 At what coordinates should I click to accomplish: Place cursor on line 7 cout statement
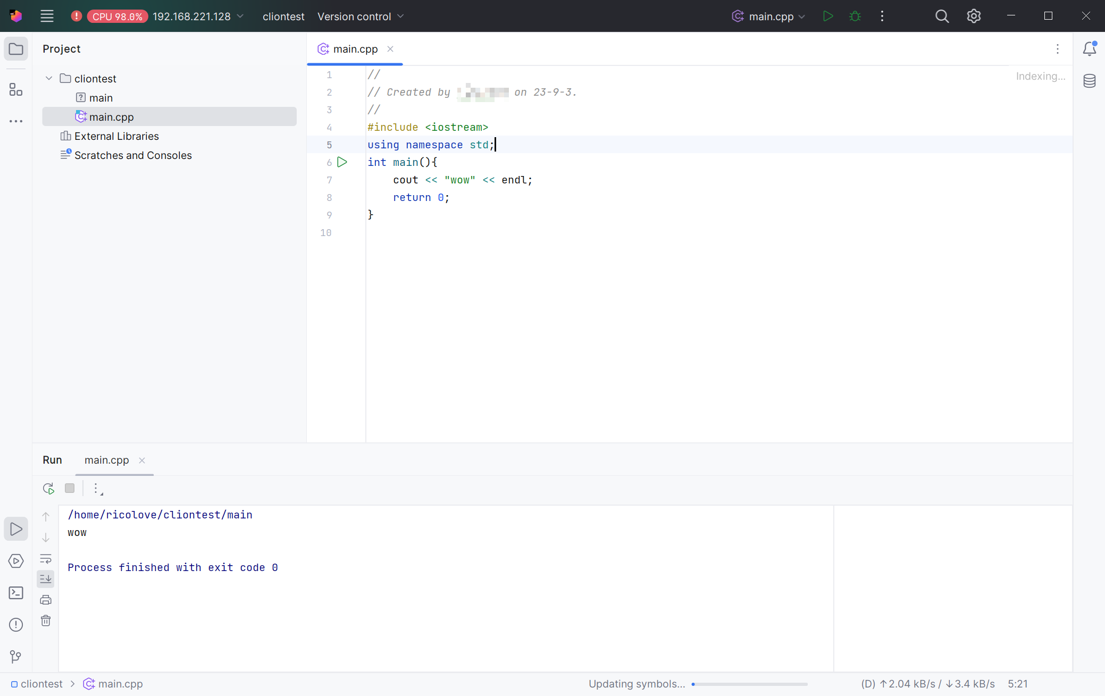click(x=462, y=180)
